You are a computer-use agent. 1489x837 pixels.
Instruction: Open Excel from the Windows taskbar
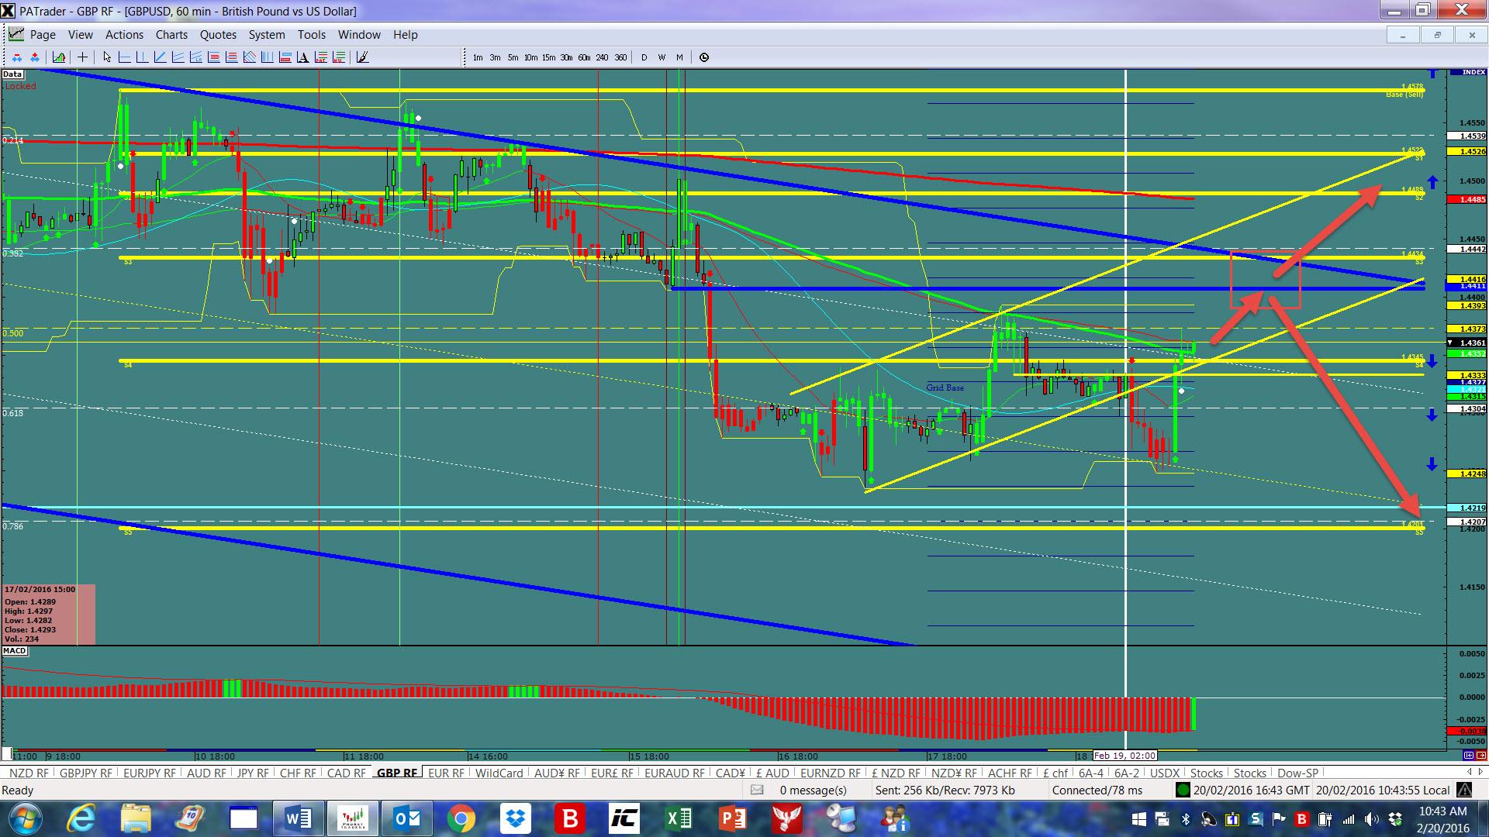coord(679,818)
